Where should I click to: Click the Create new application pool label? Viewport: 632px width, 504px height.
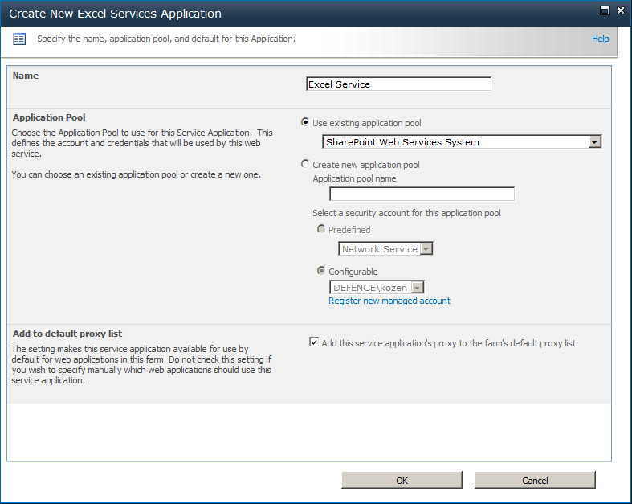click(x=366, y=165)
